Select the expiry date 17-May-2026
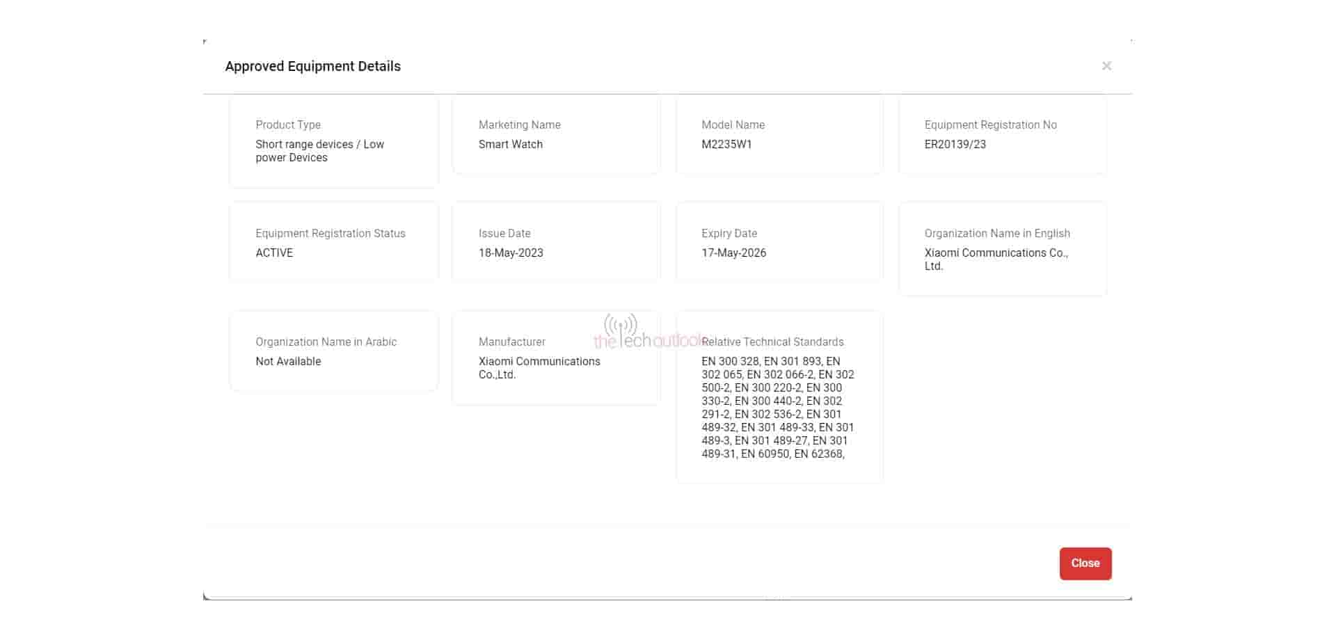1336x640 pixels. (733, 253)
